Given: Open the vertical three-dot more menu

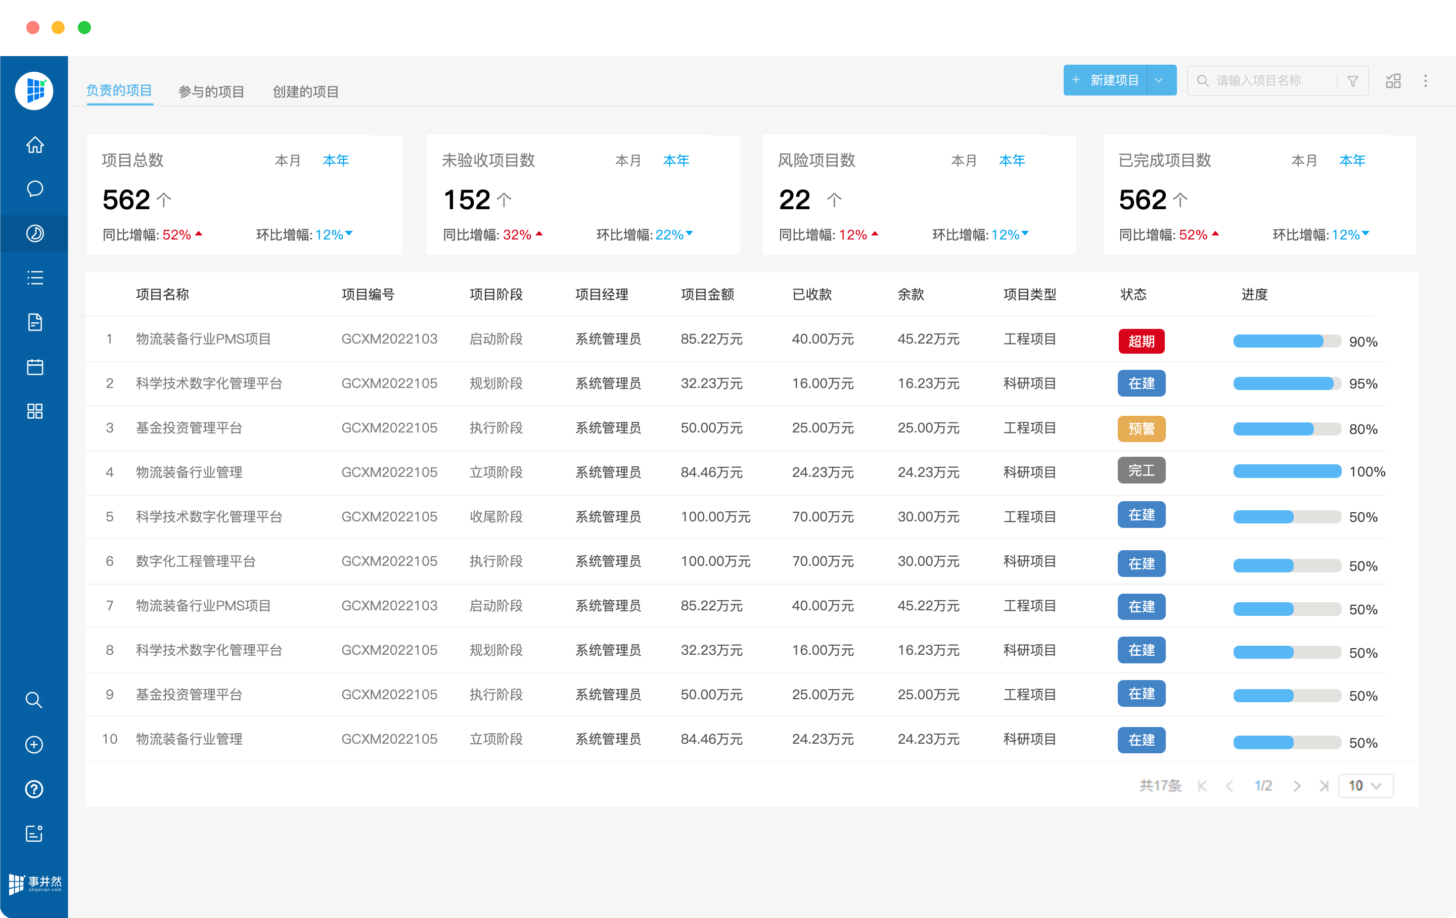Looking at the screenshot, I should (x=1425, y=80).
